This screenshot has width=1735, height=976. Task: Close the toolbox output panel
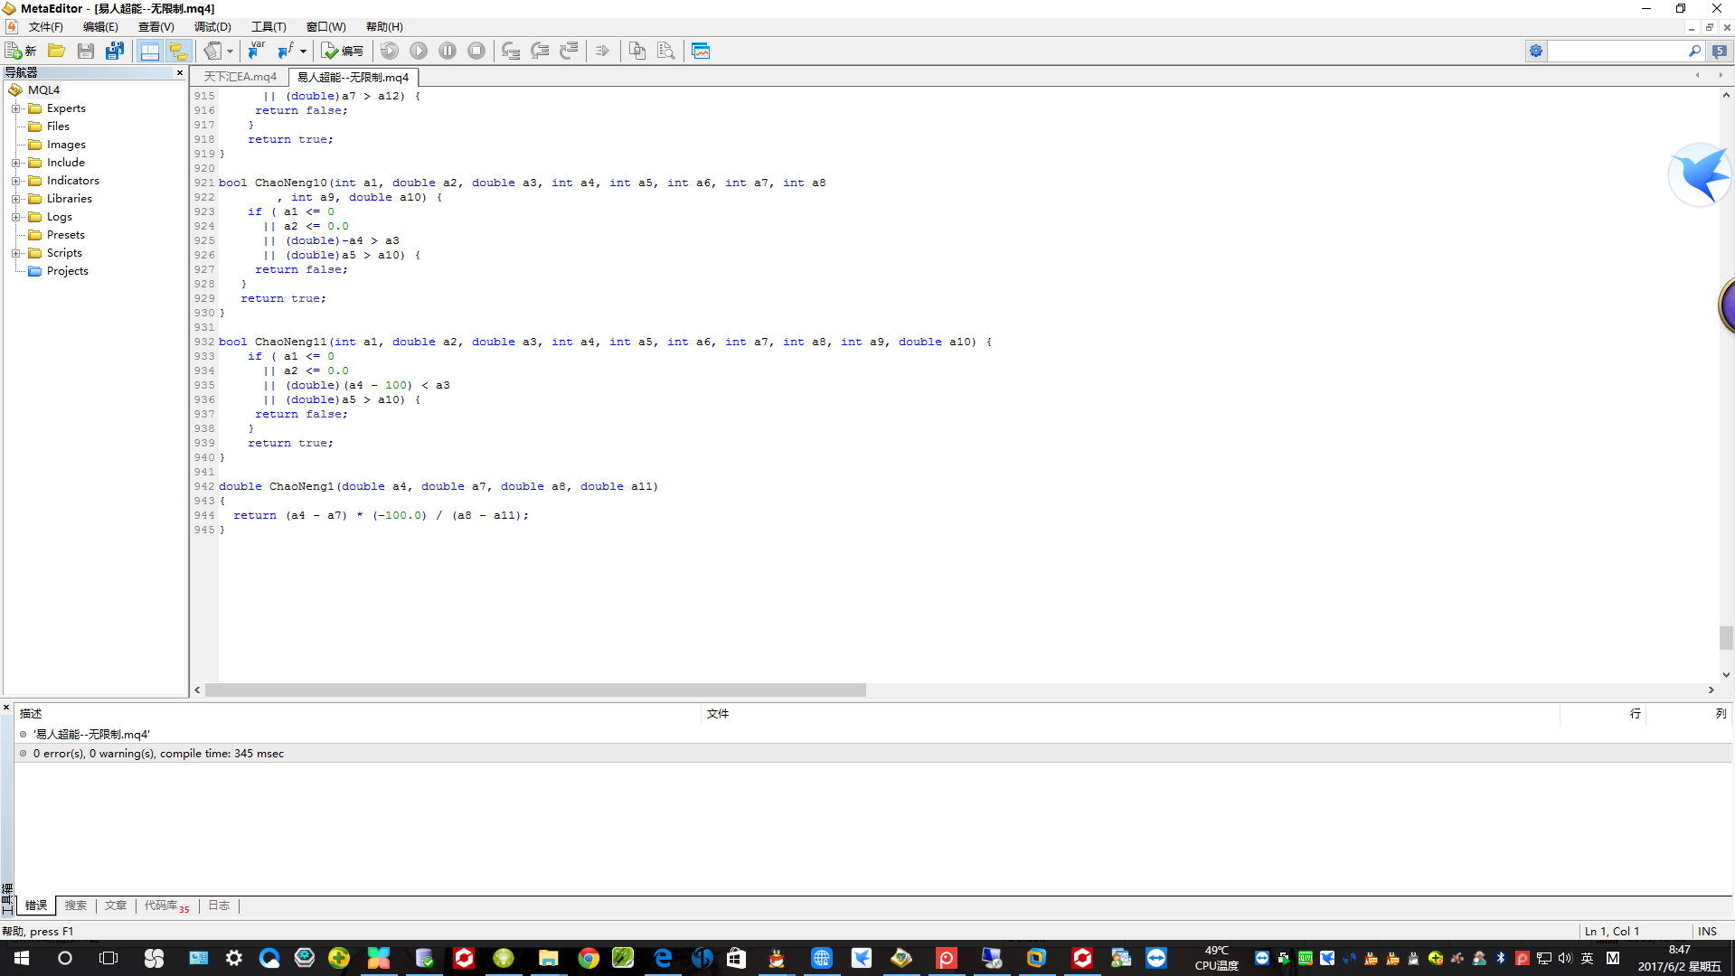click(x=6, y=708)
